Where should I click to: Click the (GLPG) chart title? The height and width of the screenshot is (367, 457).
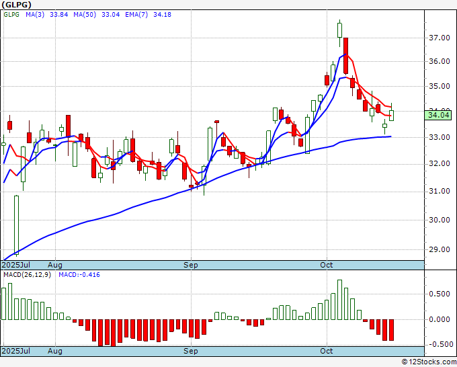click(x=16, y=5)
